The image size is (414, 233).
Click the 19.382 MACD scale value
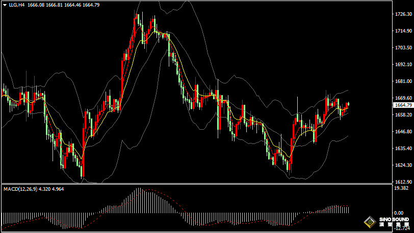click(402, 188)
